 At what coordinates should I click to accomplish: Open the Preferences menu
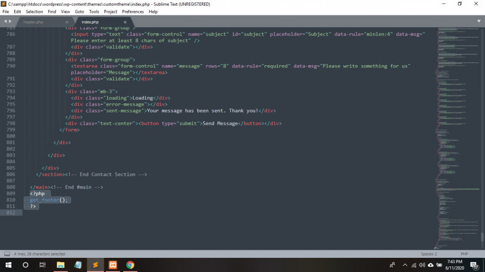point(133,11)
